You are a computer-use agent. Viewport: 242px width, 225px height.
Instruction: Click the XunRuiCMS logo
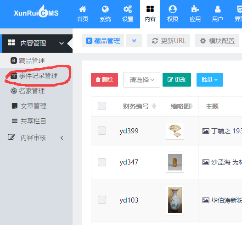pos(36,11)
